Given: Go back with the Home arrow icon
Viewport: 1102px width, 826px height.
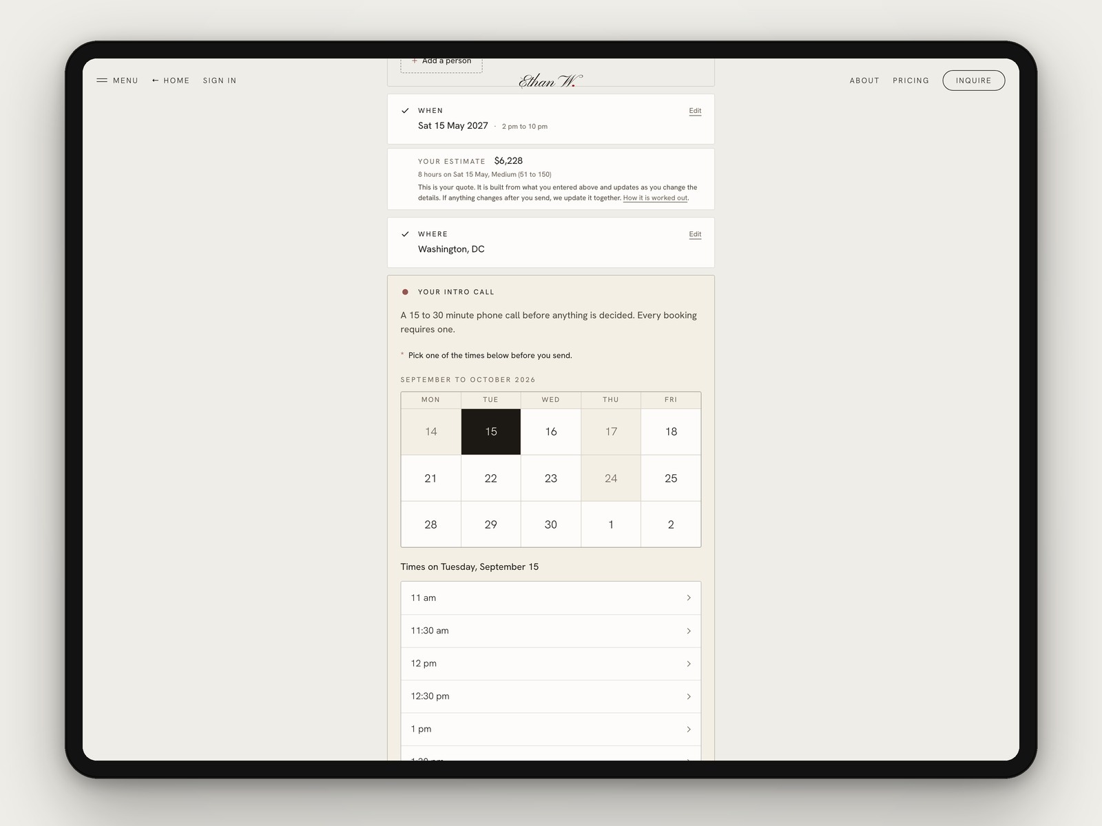Looking at the screenshot, I should [156, 81].
